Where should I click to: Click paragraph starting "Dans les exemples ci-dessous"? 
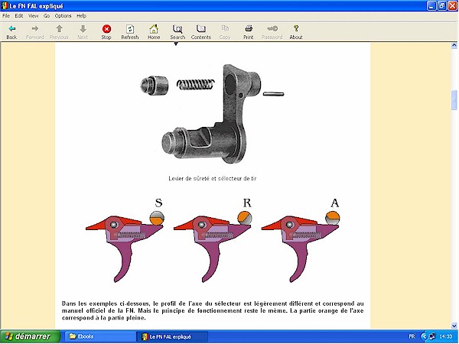[x=213, y=310]
